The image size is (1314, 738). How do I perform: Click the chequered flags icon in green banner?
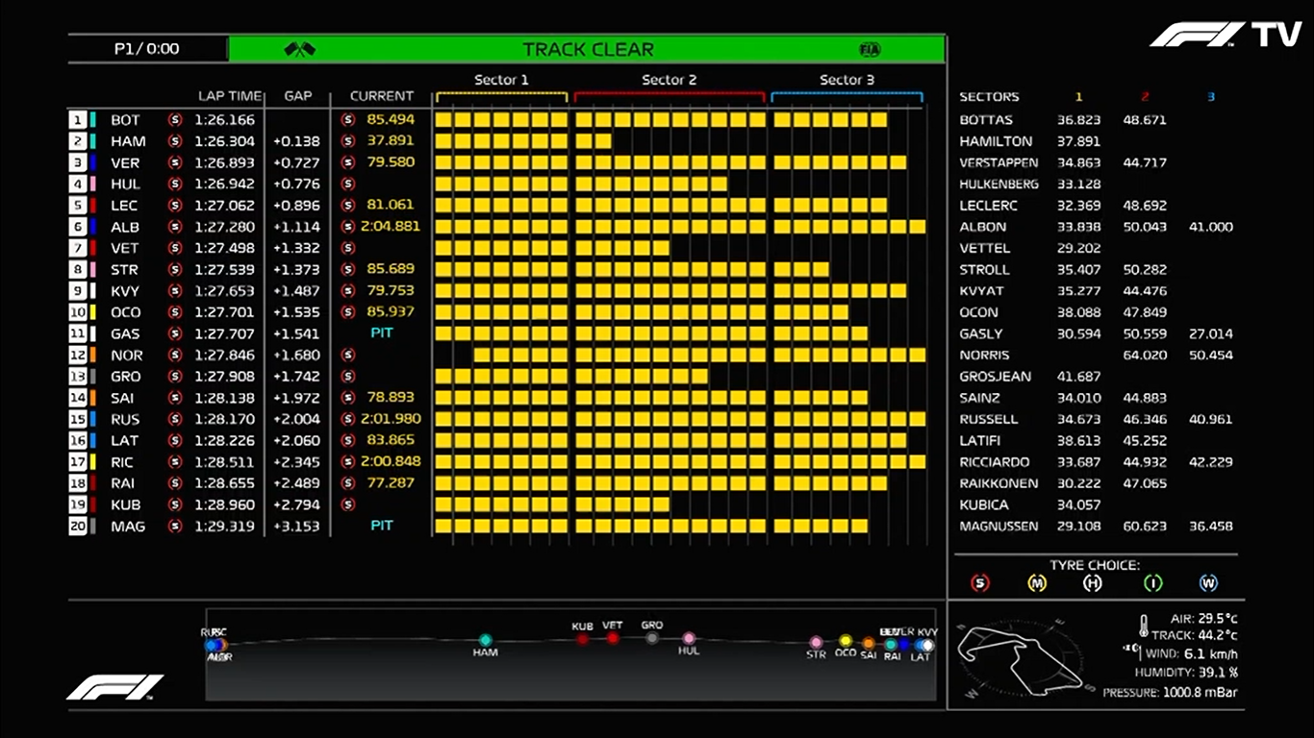tap(300, 49)
